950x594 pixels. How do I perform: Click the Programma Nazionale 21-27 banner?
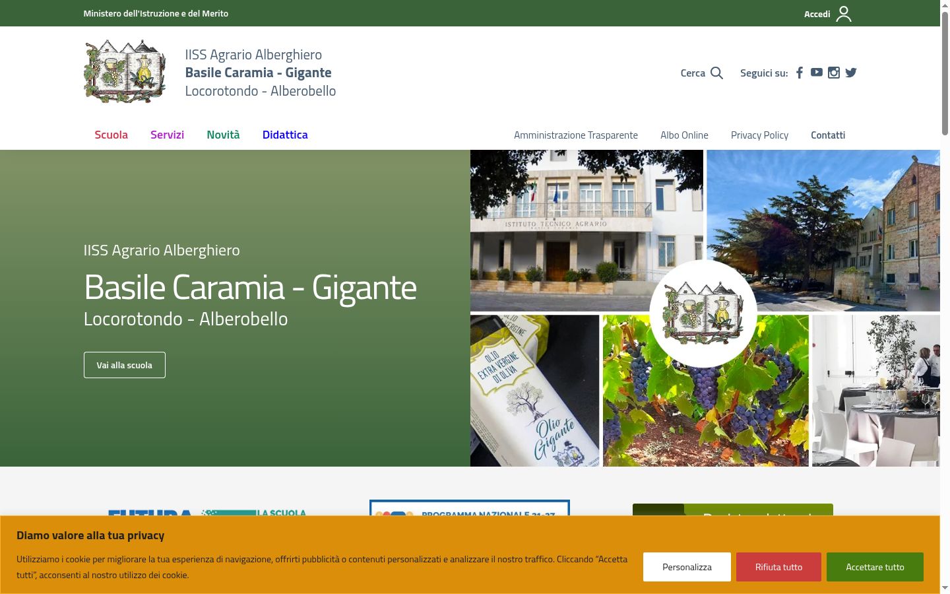point(470,508)
